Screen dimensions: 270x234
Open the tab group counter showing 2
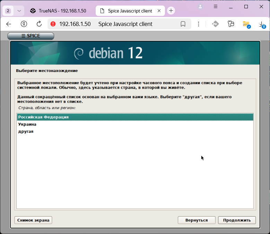(8, 11)
